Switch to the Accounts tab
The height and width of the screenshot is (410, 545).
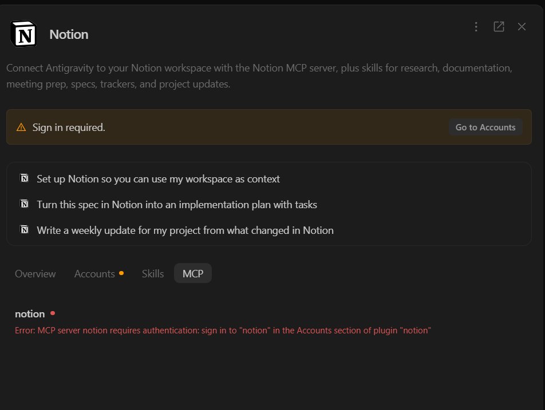pyautogui.click(x=99, y=273)
